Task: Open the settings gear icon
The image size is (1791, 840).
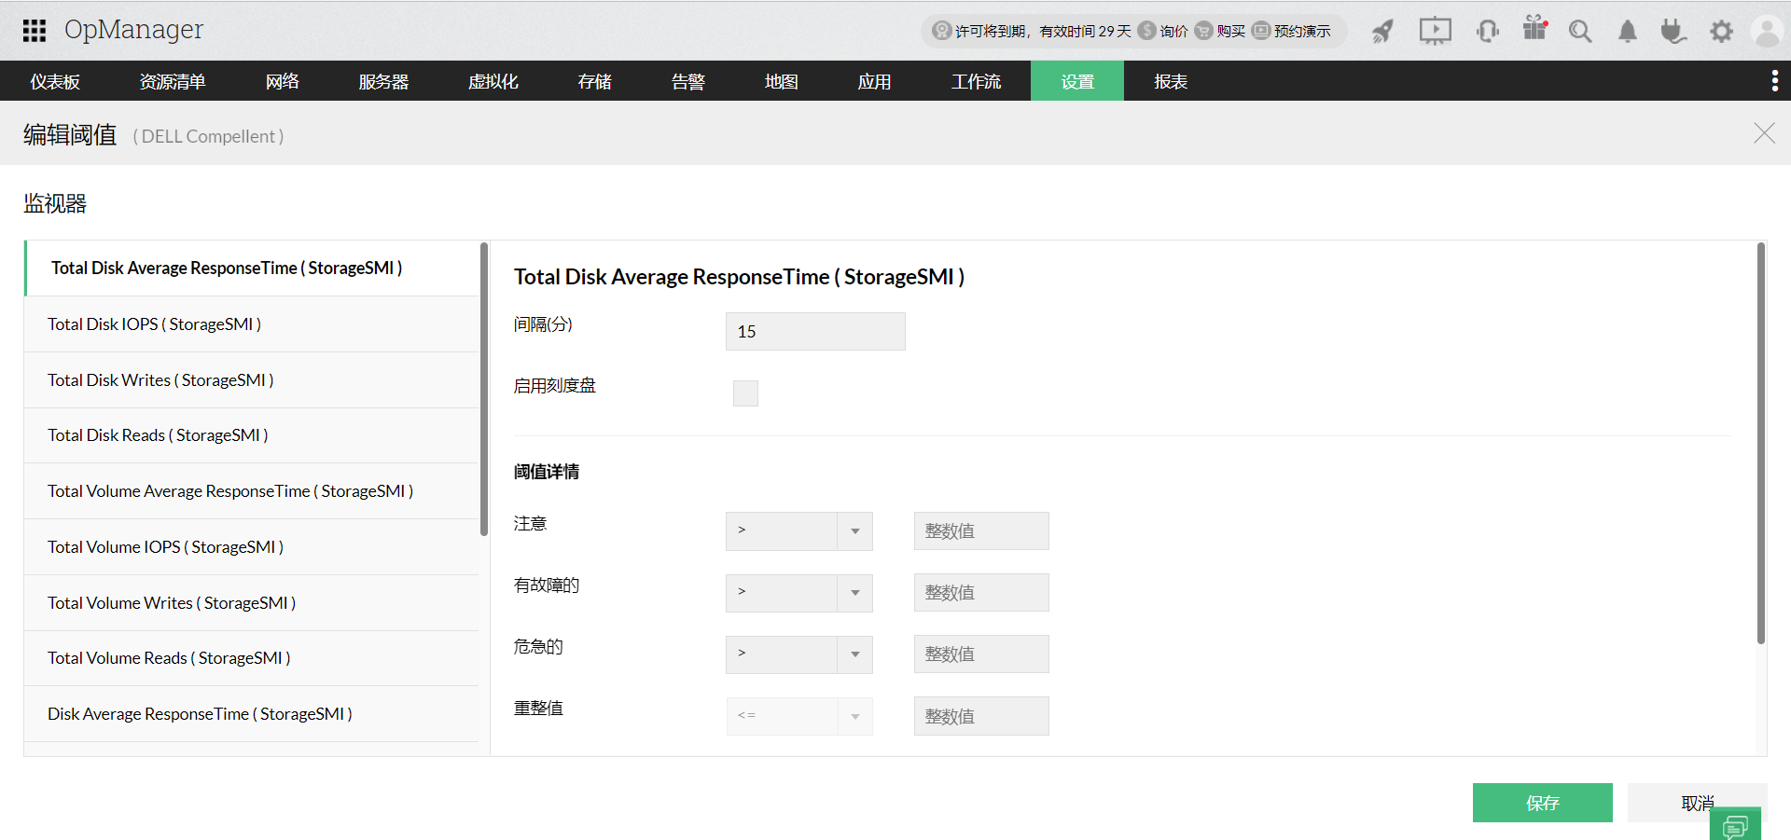Action: (x=1721, y=31)
